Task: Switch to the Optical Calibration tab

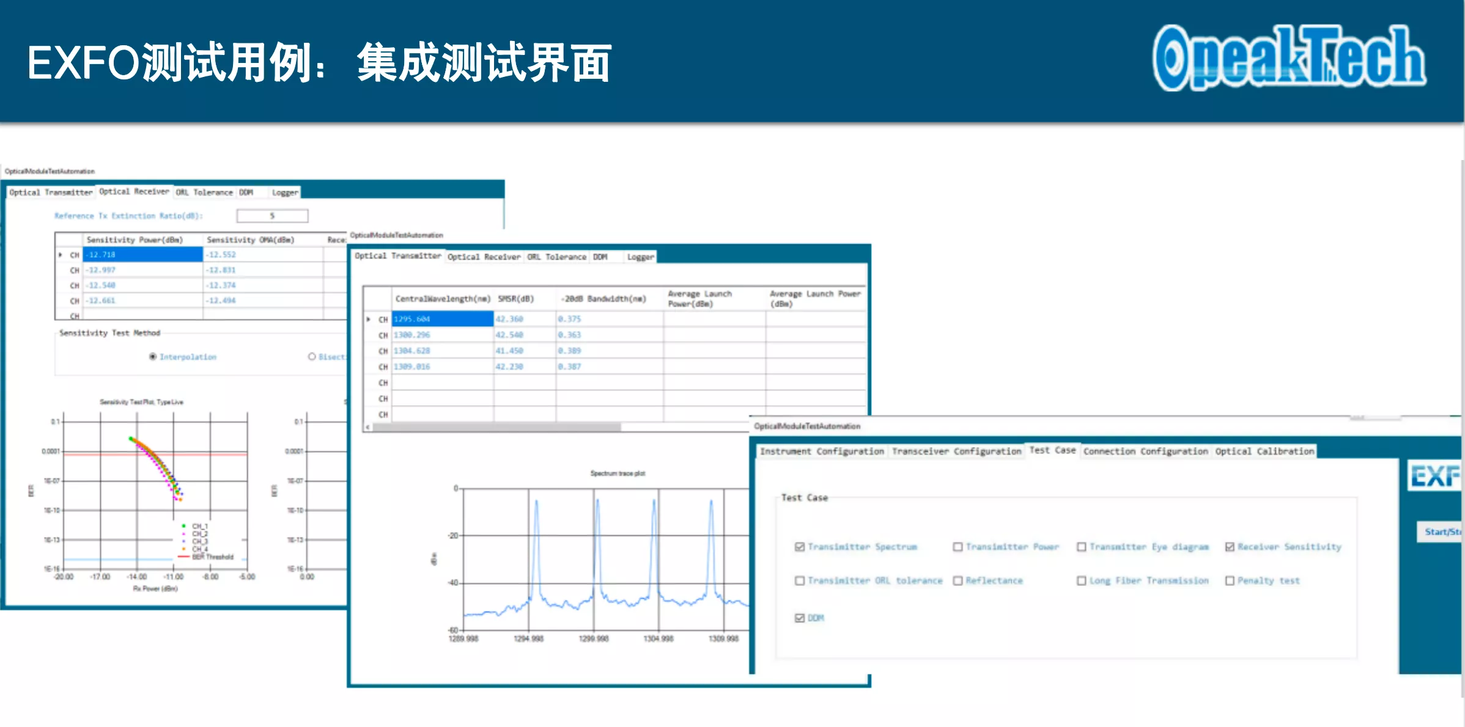Action: (1264, 451)
